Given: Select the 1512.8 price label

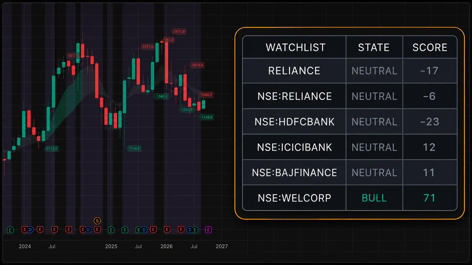Looking at the screenshot, I should coord(73,55).
